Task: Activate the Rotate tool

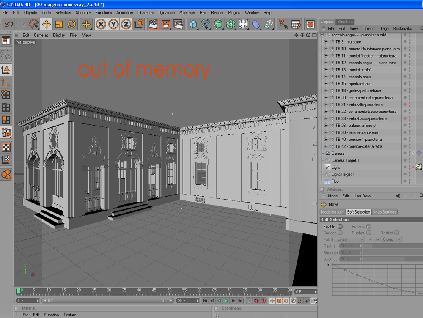Action: click(71, 24)
